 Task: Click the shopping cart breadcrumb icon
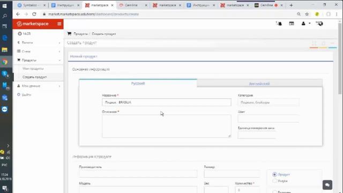point(69,34)
